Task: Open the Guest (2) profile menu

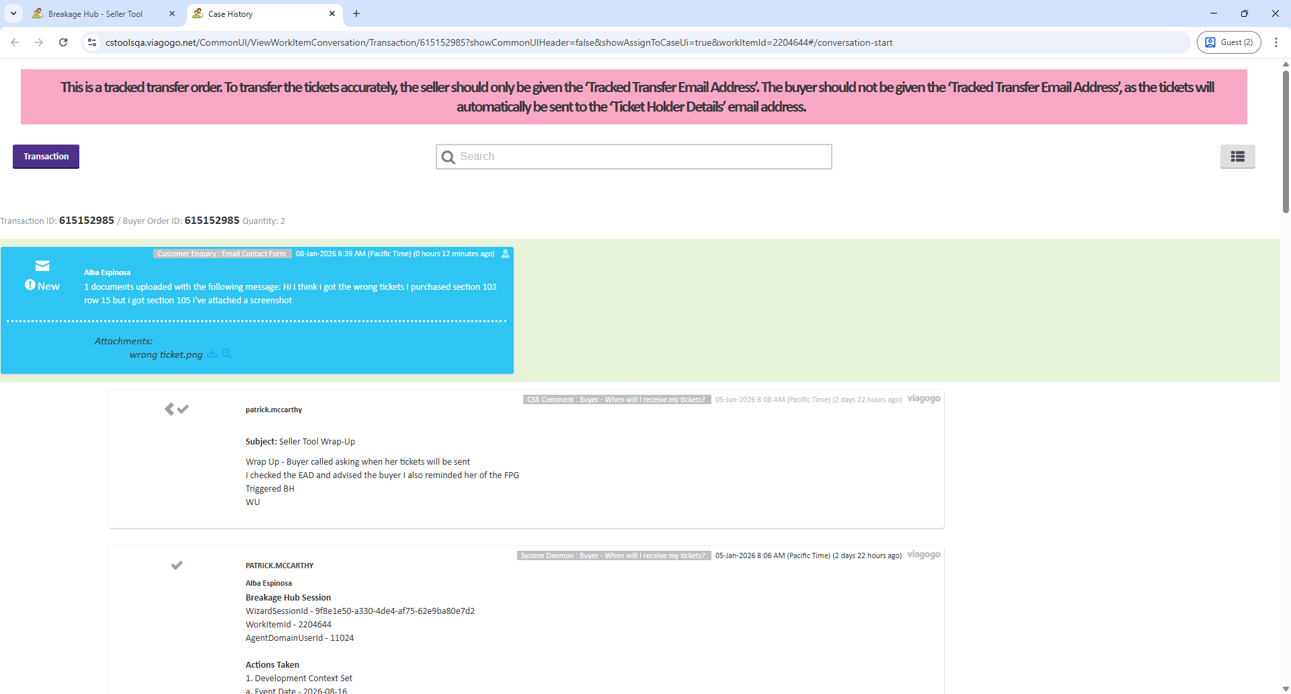Action: tap(1228, 42)
